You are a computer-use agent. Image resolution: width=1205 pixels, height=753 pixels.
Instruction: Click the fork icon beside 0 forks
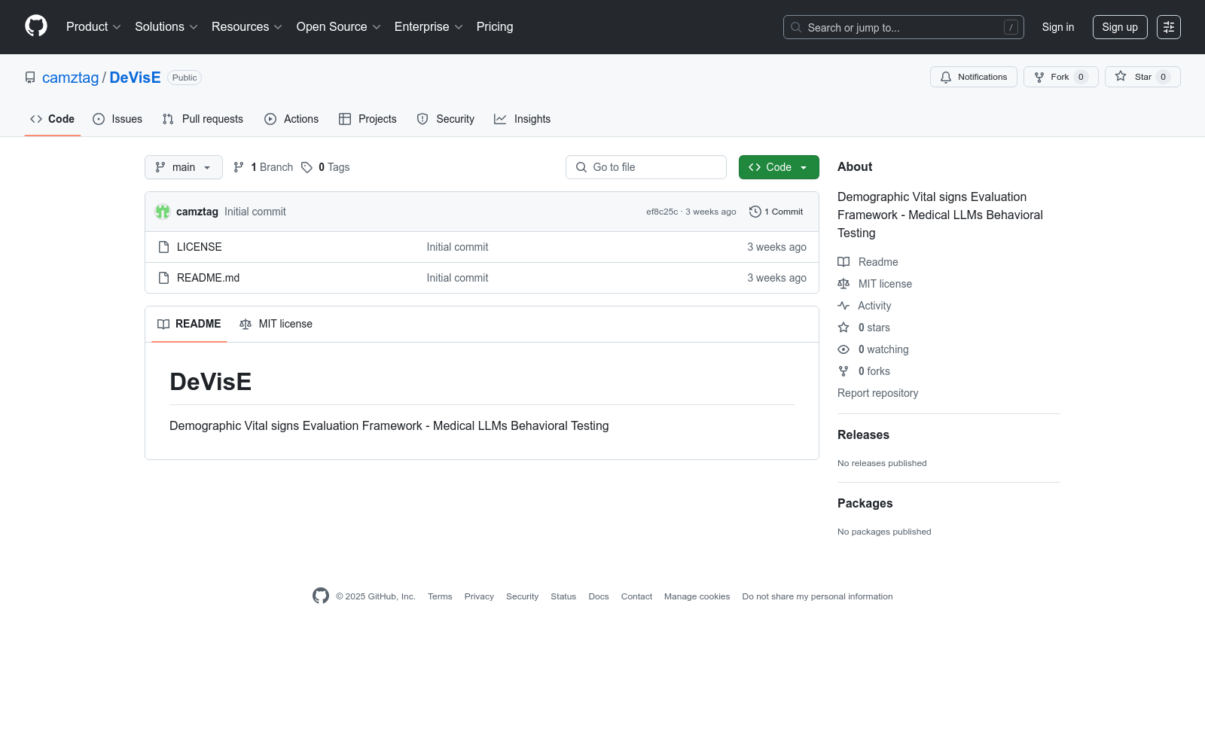tap(843, 371)
